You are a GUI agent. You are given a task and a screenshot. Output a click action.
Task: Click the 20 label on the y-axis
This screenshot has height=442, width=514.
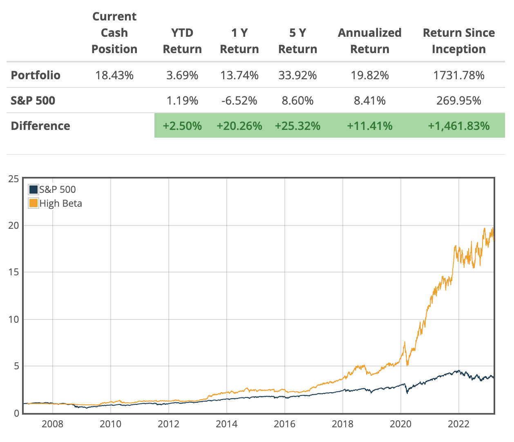[x=13, y=225]
